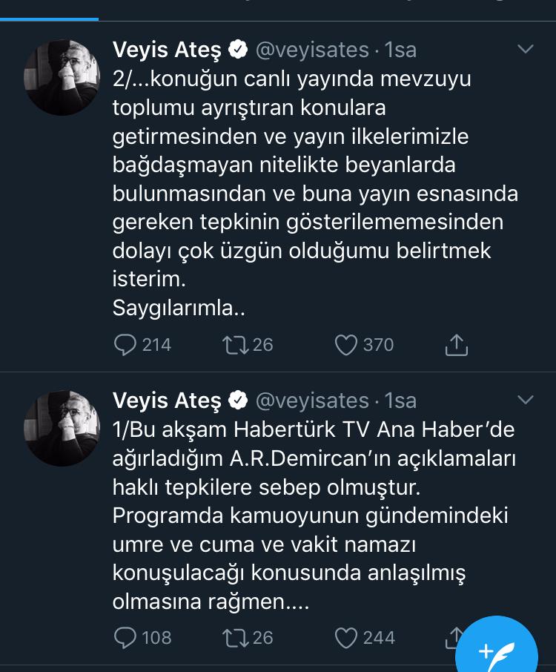Viewport: 556px width, 672px height.
Task: Tap the verified badge on the "2/...konuğun" tweet
Action: click(238, 50)
